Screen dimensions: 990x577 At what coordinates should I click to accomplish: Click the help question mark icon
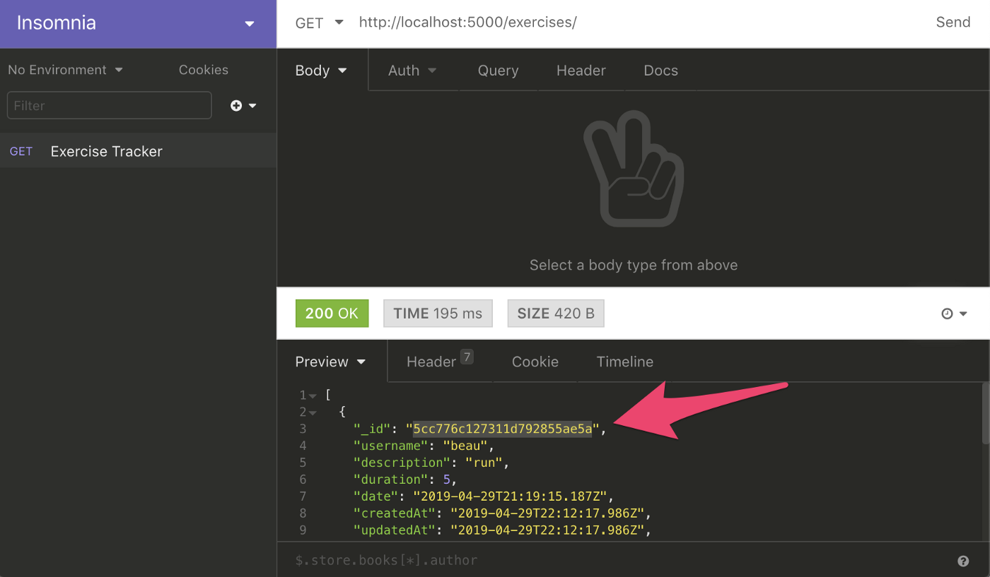pos(963,561)
